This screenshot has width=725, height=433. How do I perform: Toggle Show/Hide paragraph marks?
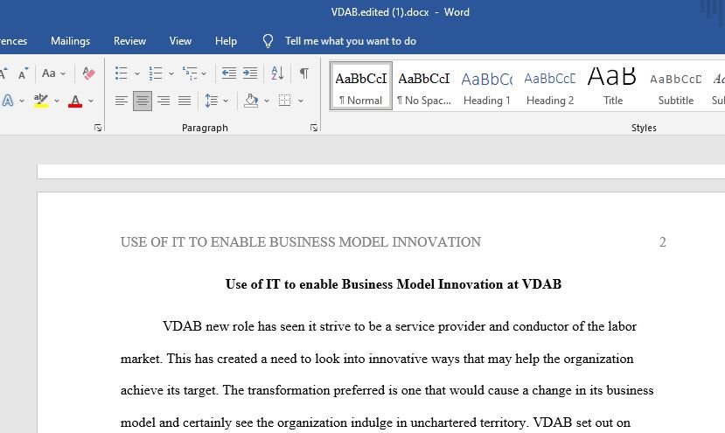303,73
